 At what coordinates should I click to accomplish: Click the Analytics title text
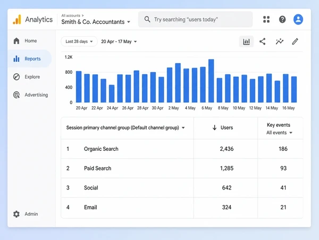(39, 20)
